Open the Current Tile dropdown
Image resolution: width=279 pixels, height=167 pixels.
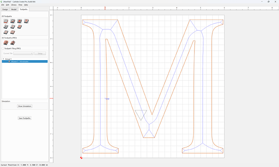click(x=23, y=53)
